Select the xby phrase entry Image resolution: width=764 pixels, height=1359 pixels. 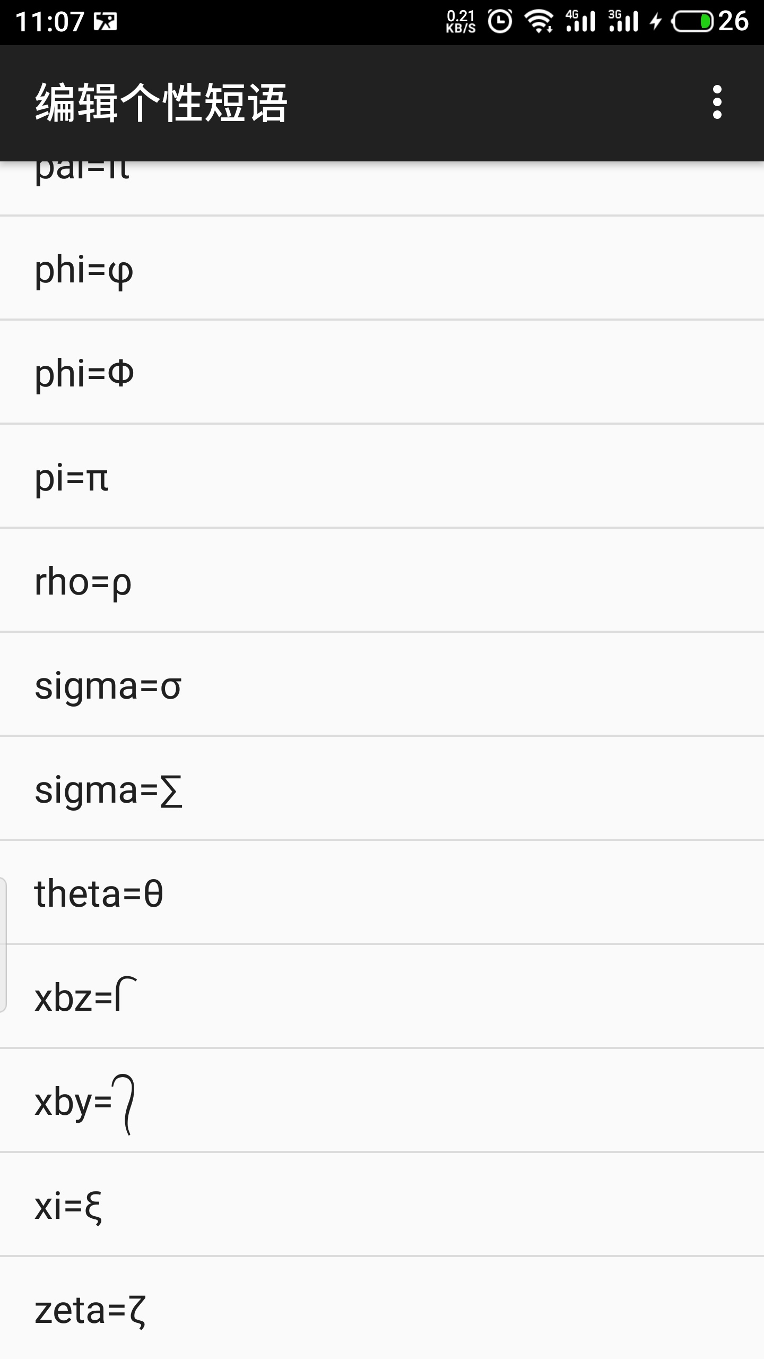coord(382,1100)
